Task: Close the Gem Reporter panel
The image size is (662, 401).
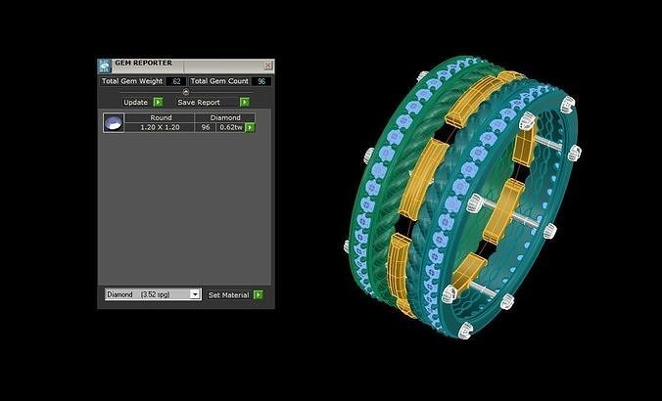Action: (x=267, y=66)
